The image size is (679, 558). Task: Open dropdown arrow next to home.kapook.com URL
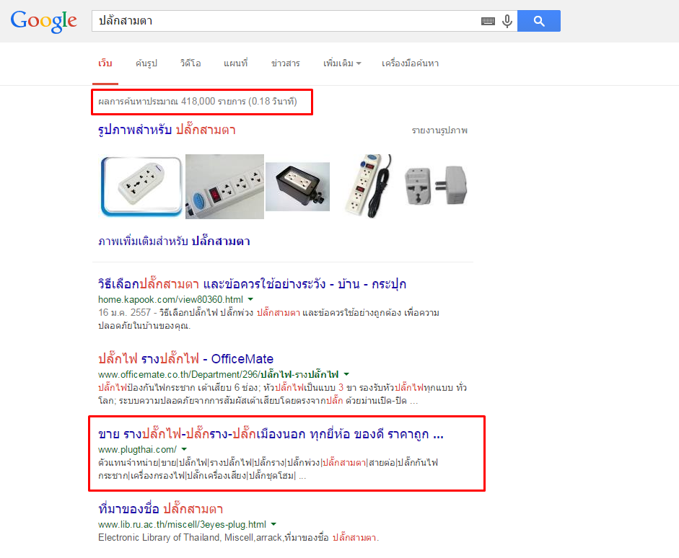click(x=250, y=299)
